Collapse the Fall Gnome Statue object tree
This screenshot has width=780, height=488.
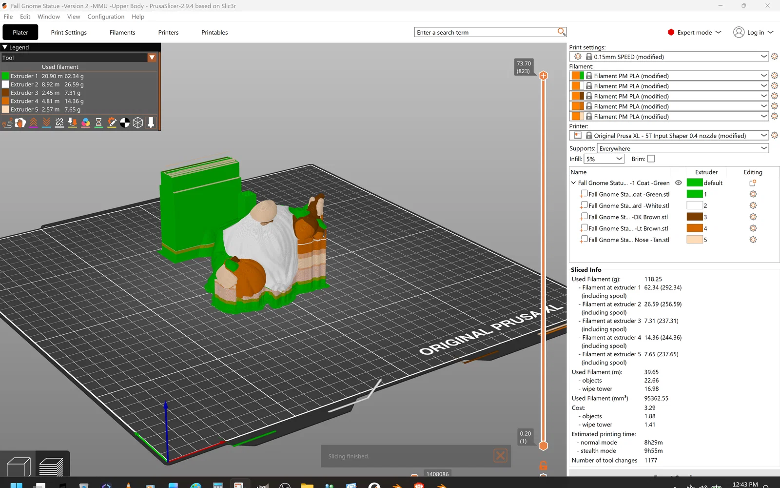(x=573, y=183)
